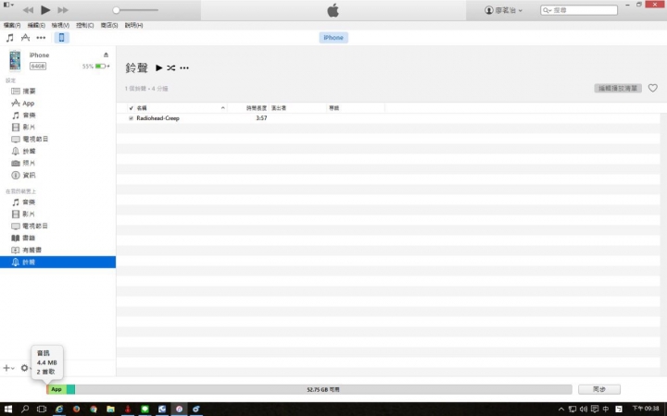This screenshot has width=667, height=416.
Task: Open the gear settings dropdown at bottom
Action: pyautogui.click(x=26, y=368)
